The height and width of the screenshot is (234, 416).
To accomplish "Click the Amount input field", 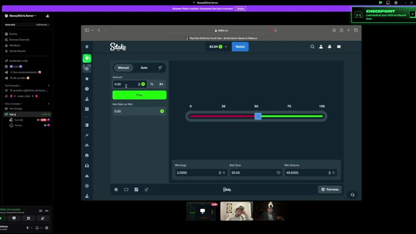I will click(x=130, y=84).
